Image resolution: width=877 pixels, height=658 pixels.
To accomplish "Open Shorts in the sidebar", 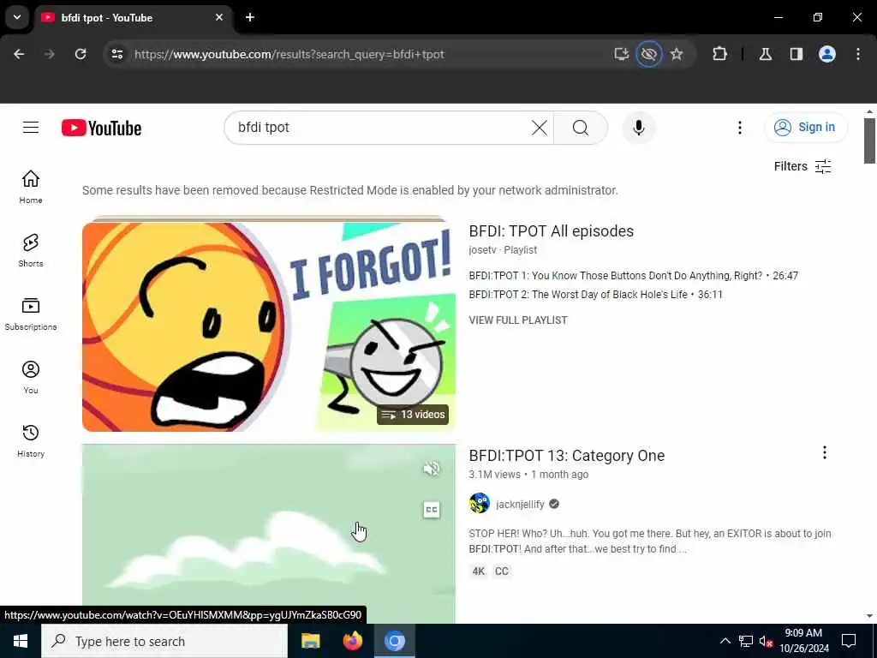I will tap(31, 250).
